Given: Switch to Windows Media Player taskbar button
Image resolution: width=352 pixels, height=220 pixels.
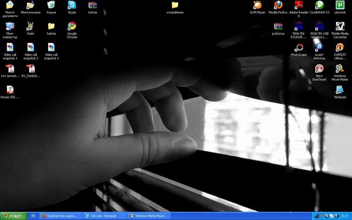Looking at the screenshot, I should point(148,216).
